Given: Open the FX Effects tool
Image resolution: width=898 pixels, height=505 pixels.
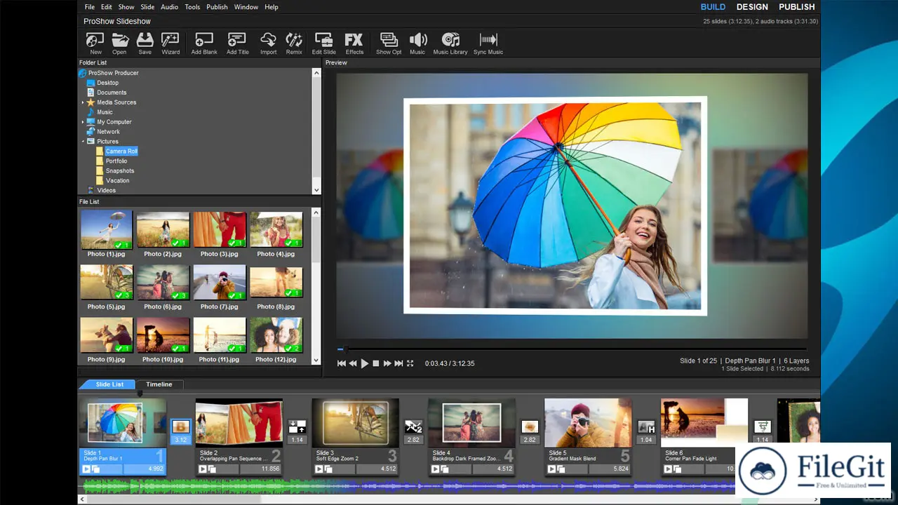Looking at the screenshot, I should (354, 43).
